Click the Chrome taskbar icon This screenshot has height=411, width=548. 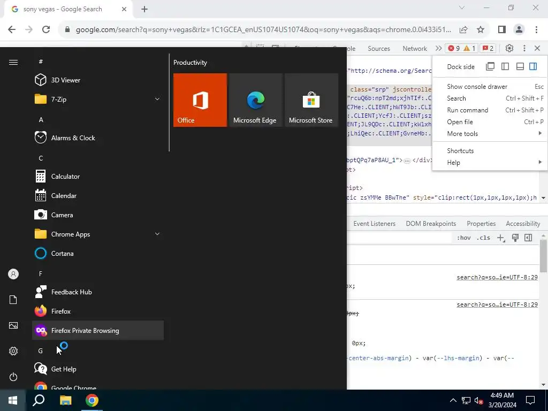(92, 400)
